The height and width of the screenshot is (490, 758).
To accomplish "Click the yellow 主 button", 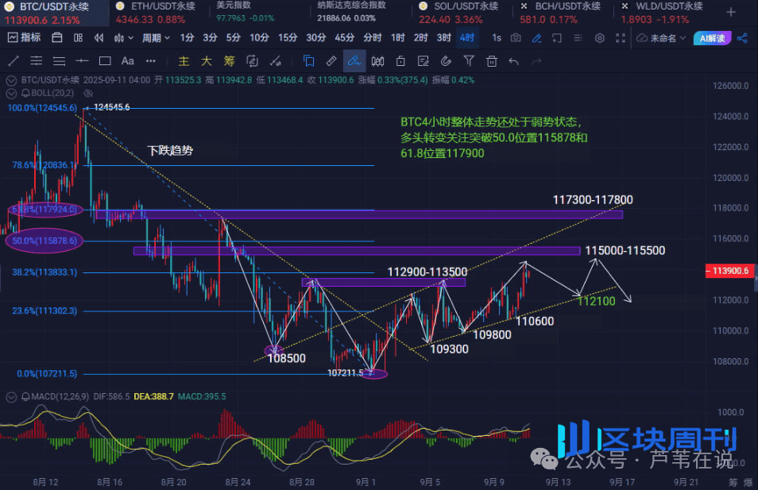I will (x=184, y=61).
